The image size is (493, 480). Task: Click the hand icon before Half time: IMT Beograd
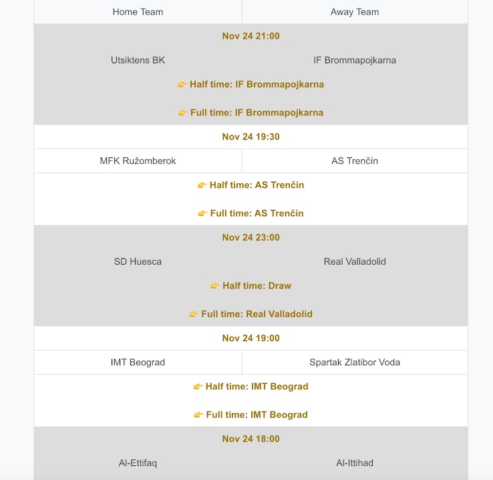point(198,387)
